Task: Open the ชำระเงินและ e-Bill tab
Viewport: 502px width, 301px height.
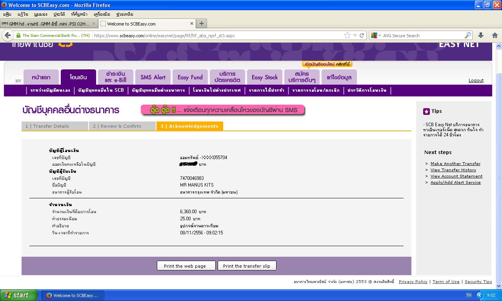Action: pos(116,77)
